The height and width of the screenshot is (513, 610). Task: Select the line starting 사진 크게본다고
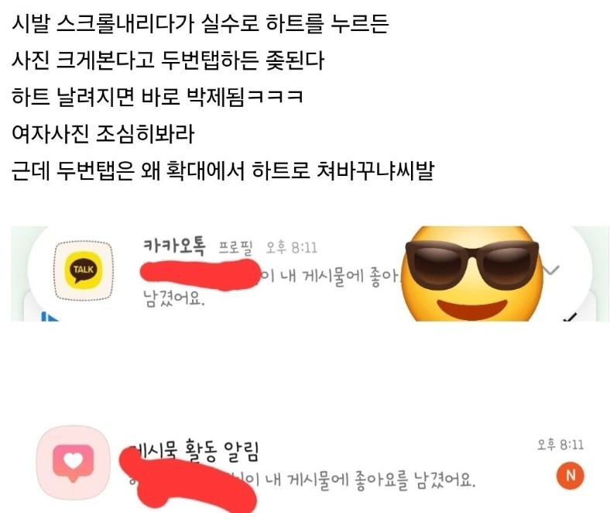[168, 60]
